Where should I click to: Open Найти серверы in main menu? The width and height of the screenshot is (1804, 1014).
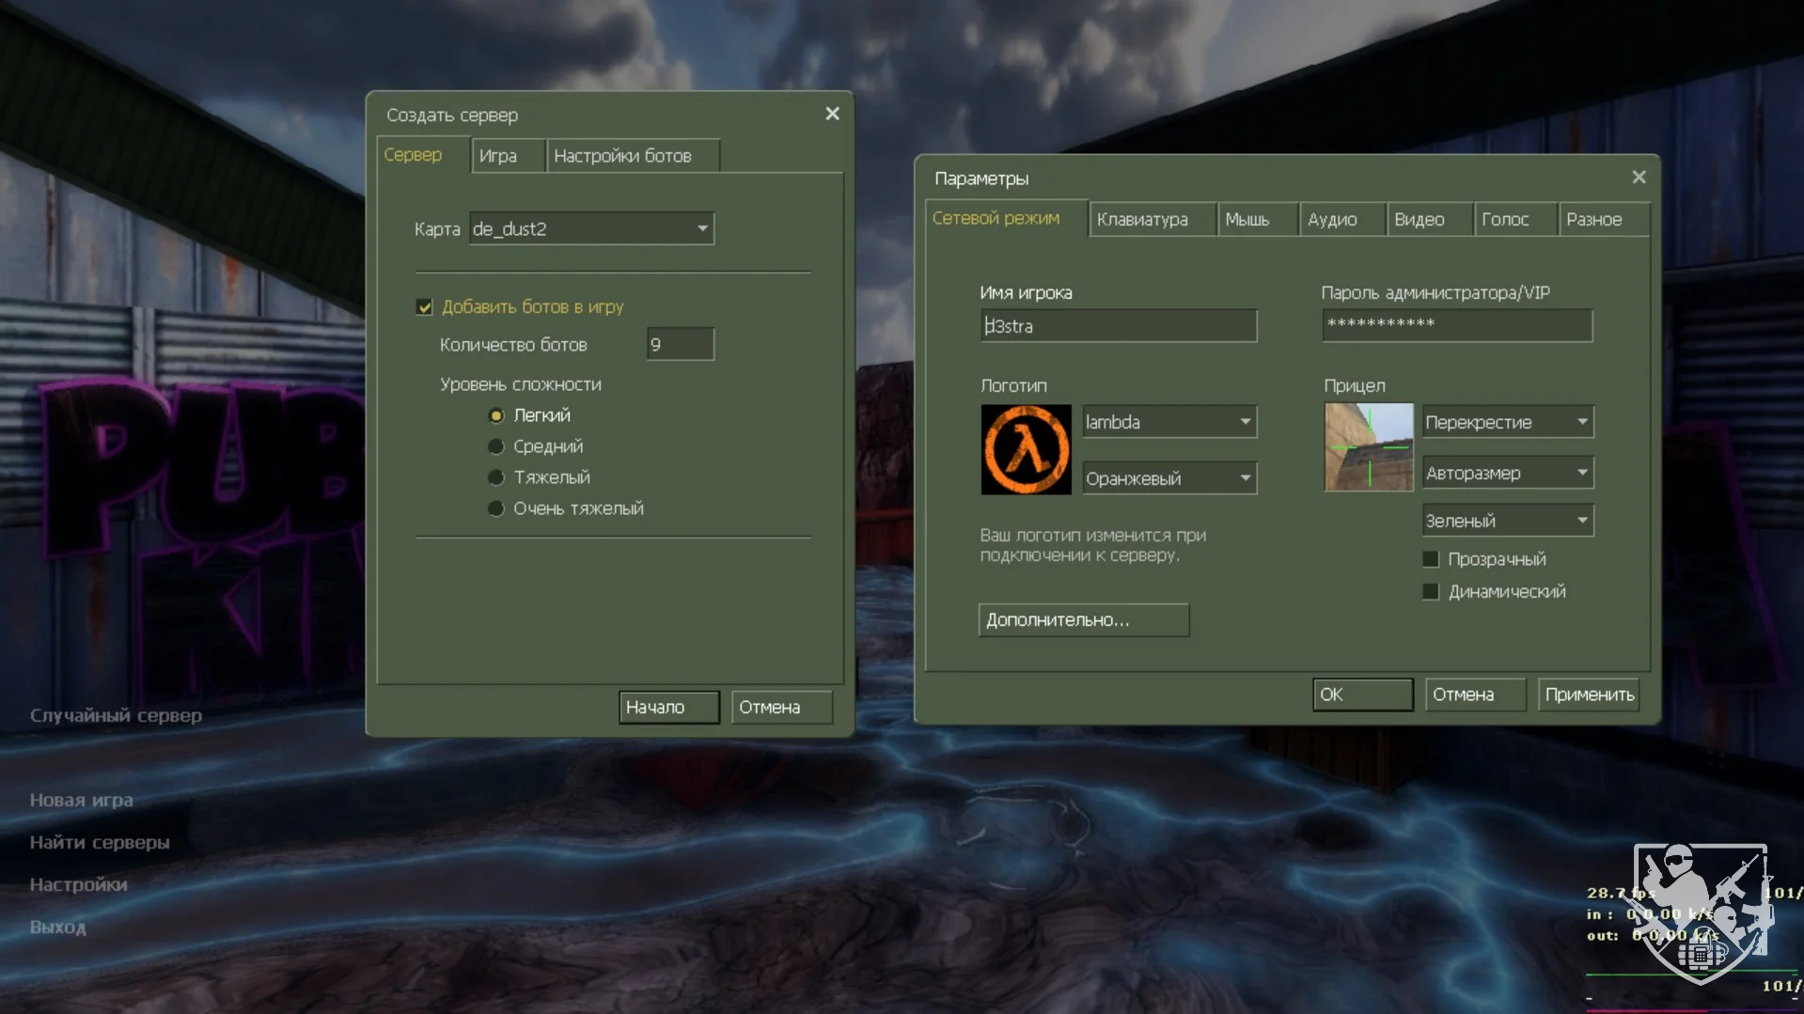(100, 842)
